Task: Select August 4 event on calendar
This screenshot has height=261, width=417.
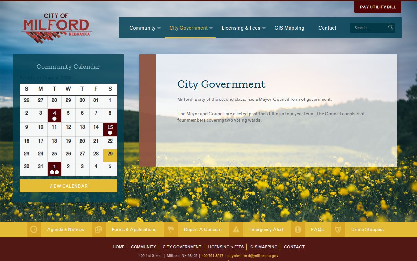Action: tap(54, 115)
